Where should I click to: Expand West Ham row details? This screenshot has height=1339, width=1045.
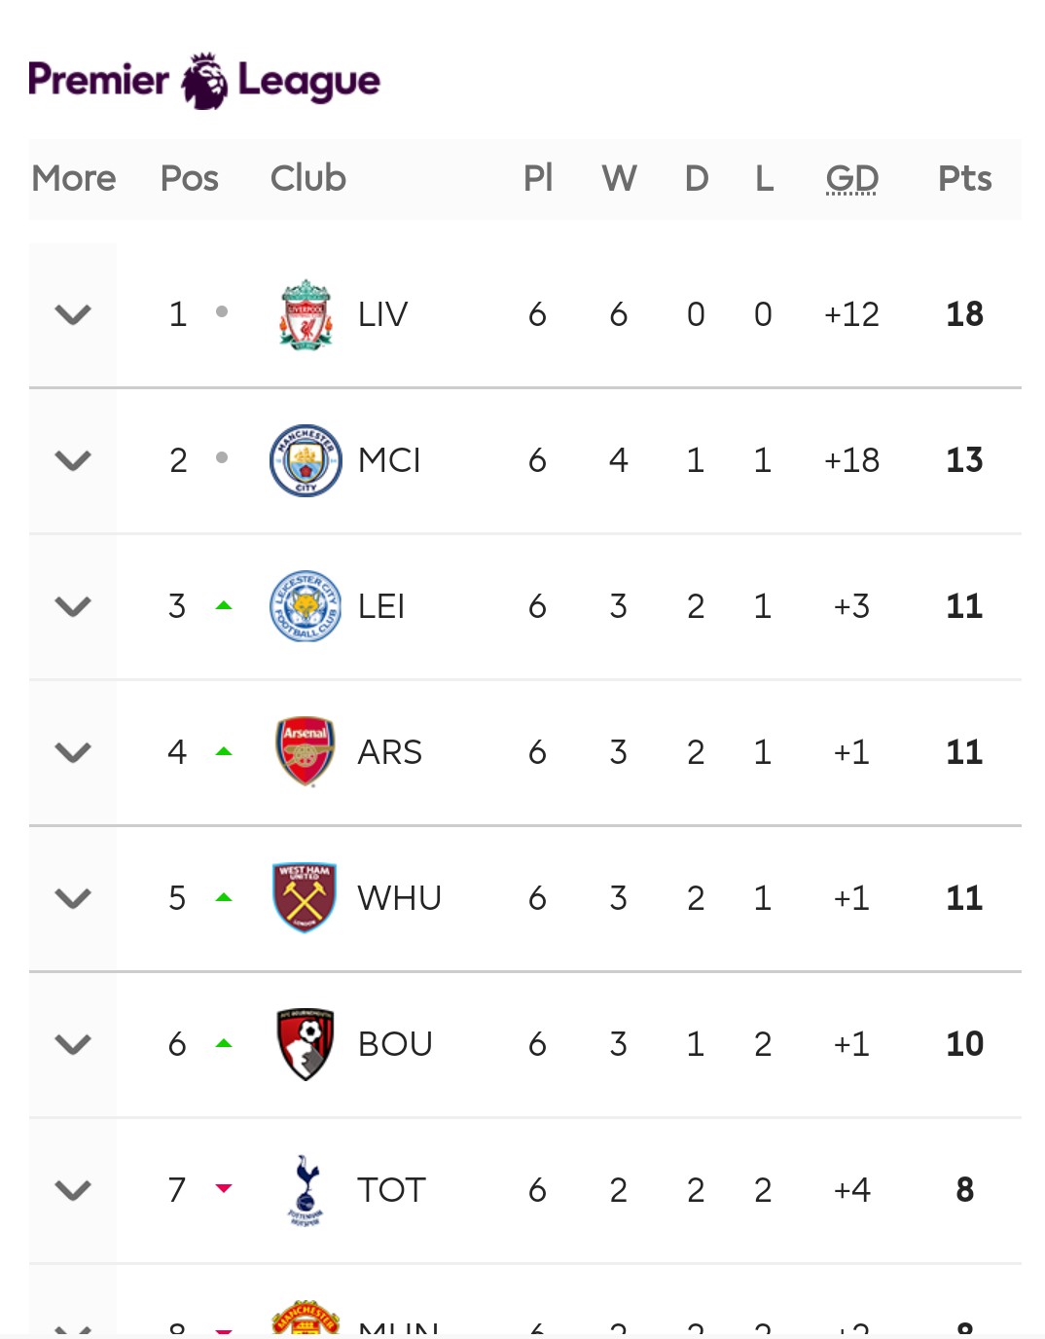tap(73, 898)
